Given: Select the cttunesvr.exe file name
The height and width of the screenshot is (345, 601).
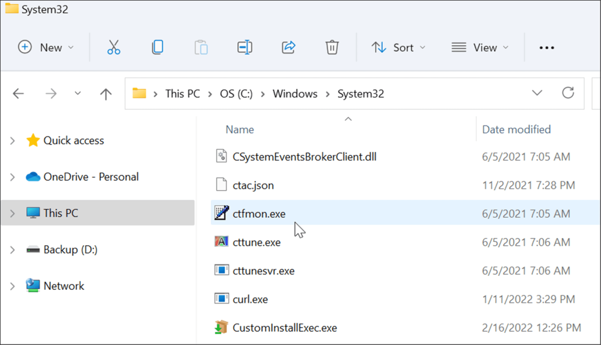Looking at the screenshot, I should pos(264,270).
